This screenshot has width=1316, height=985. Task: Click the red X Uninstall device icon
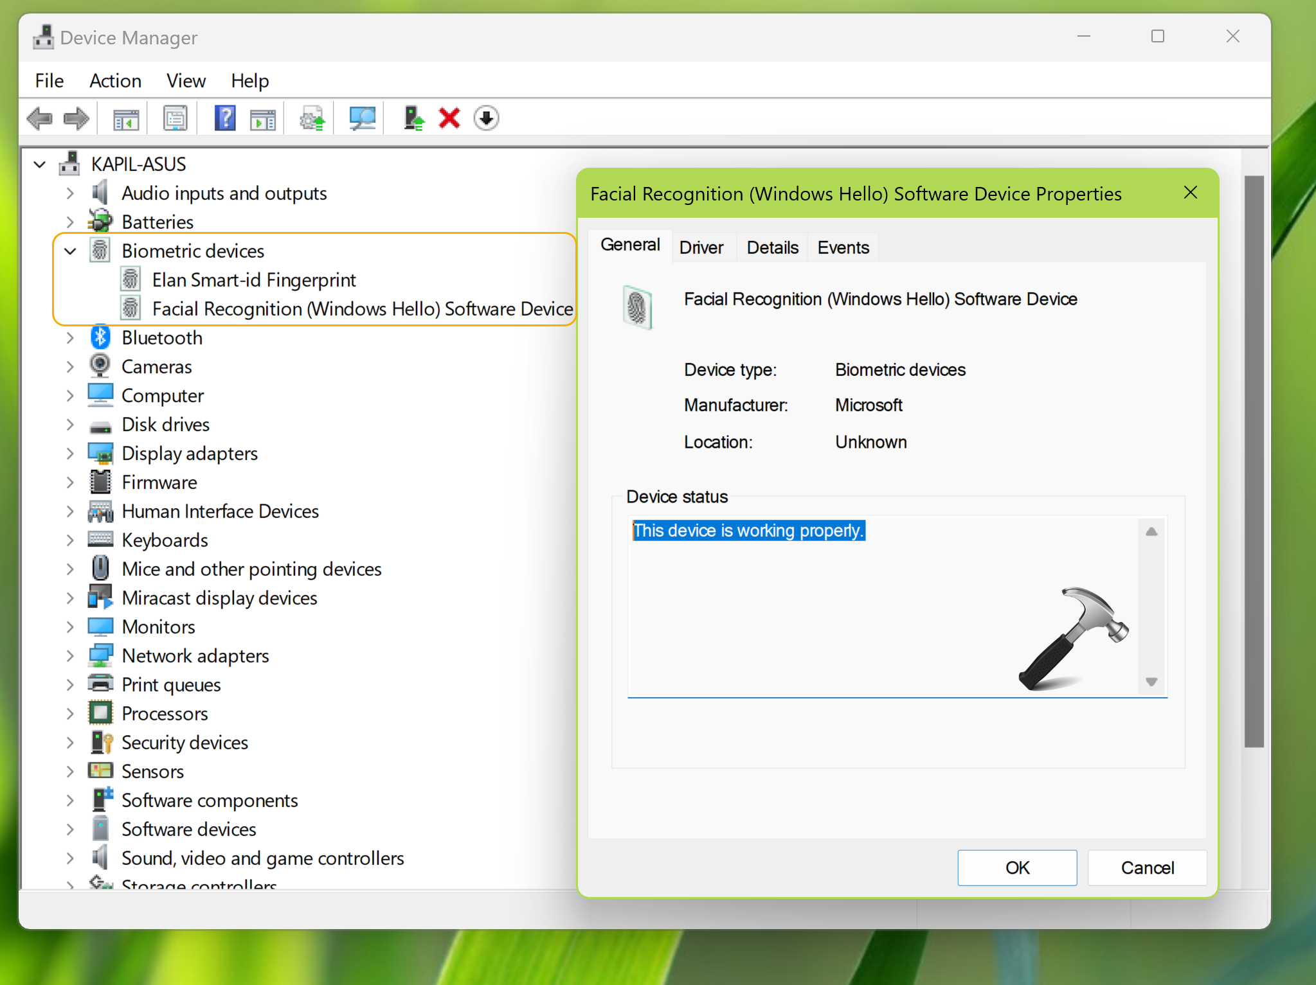click(449, 119)
